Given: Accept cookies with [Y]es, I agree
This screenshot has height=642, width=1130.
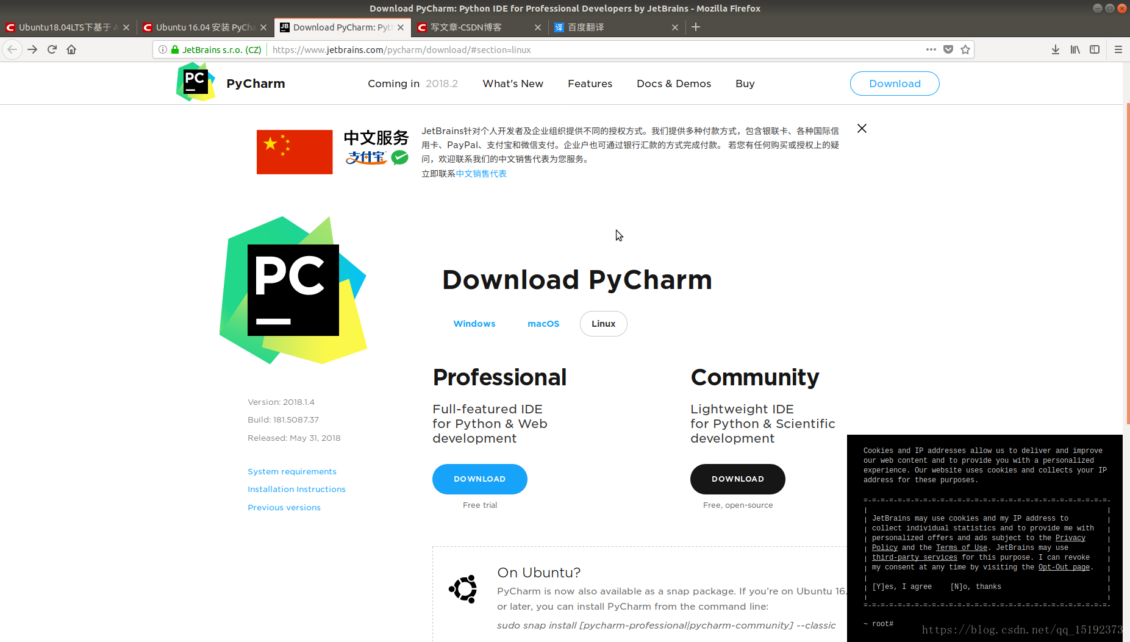Looking at the screenshot, I should (x=902, y=587).
